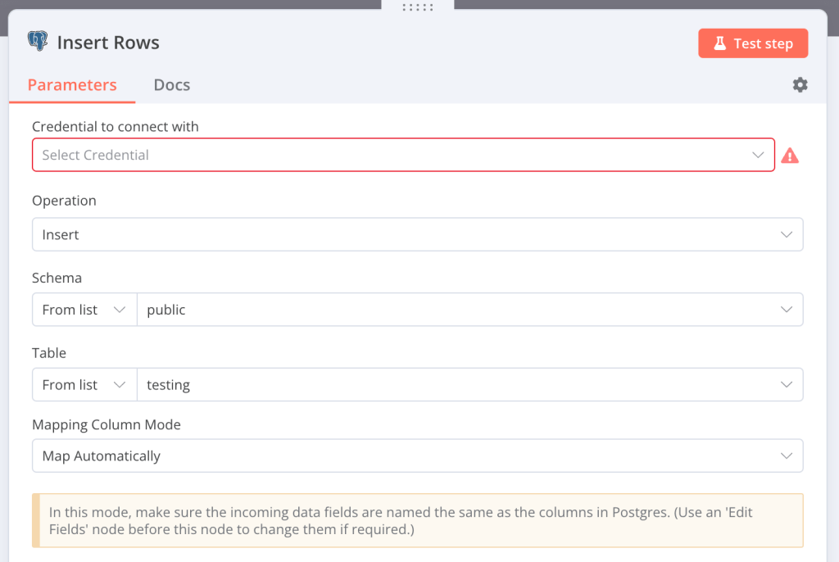Click the drag handle dots above the panel
The image size is (839, 562).
pos(418,7)
